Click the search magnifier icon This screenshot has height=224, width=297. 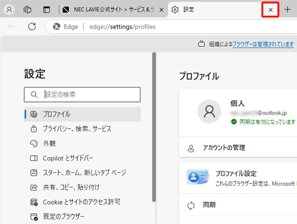coord(34,94)
